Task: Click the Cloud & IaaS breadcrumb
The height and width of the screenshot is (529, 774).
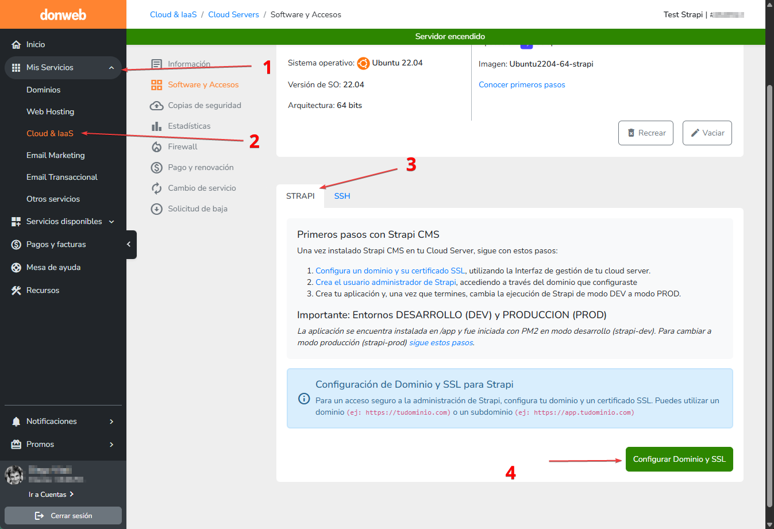Action: click(x=174, y=14)
